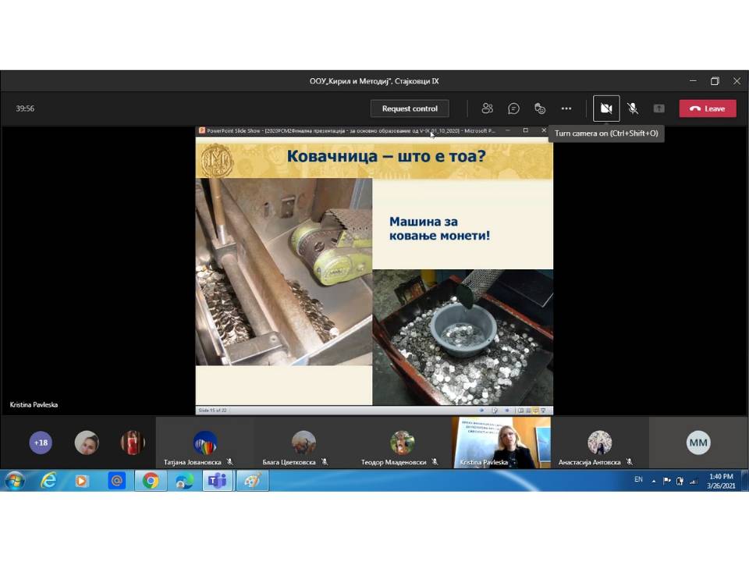The width and height of the screenshot is (749, 562).
Task: Restore down the Teams meeting window
Action: pyautogui.click(x=715, y=81)
